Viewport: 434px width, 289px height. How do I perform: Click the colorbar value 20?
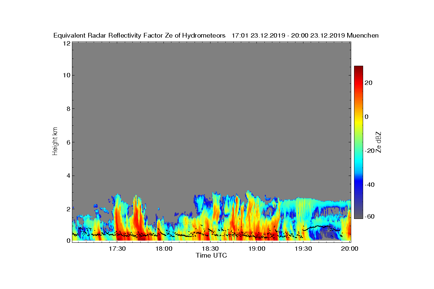pos(369,83)
